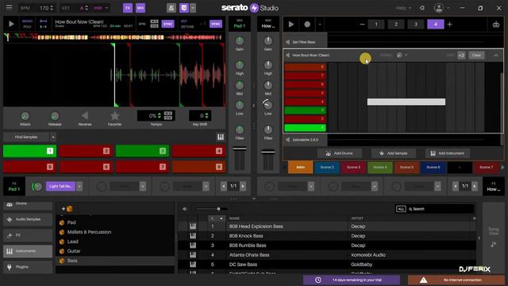Open the Help menu
Screen dimensions: 508x286
coord(403,8)
